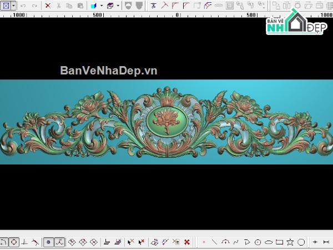The image size is (333, 250).
Task: Click the copy icon in top toolbar
Action: (69, 6)
